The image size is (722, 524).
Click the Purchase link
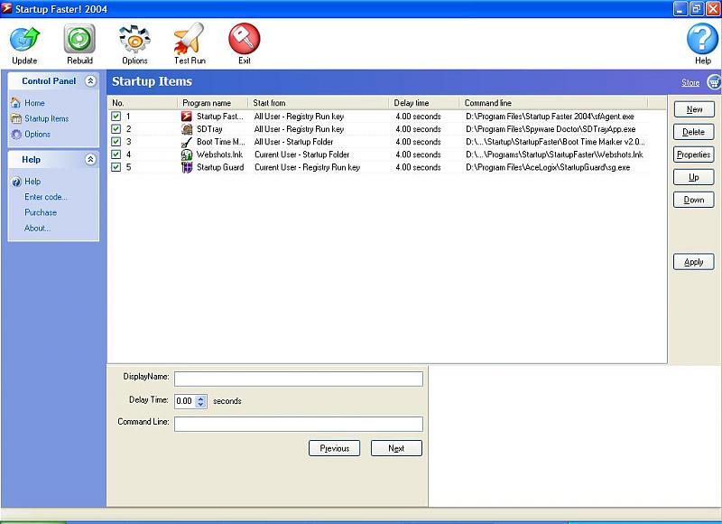click(x=41, y=212)
